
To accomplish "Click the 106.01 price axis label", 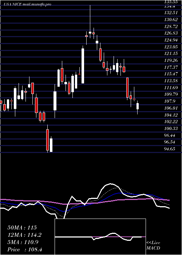I will [171, 108].
